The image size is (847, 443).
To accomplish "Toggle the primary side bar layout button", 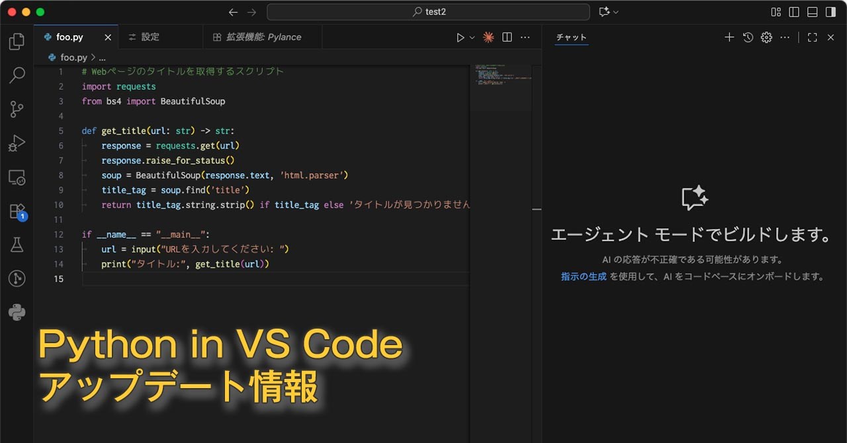I will tap(794, 12).
